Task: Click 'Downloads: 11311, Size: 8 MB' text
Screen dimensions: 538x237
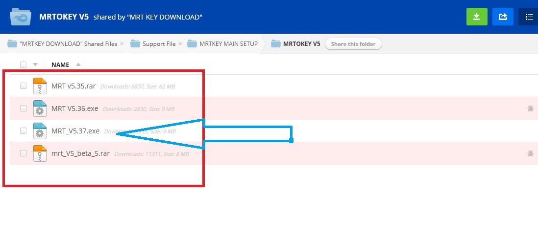Action: coord(152,154)
